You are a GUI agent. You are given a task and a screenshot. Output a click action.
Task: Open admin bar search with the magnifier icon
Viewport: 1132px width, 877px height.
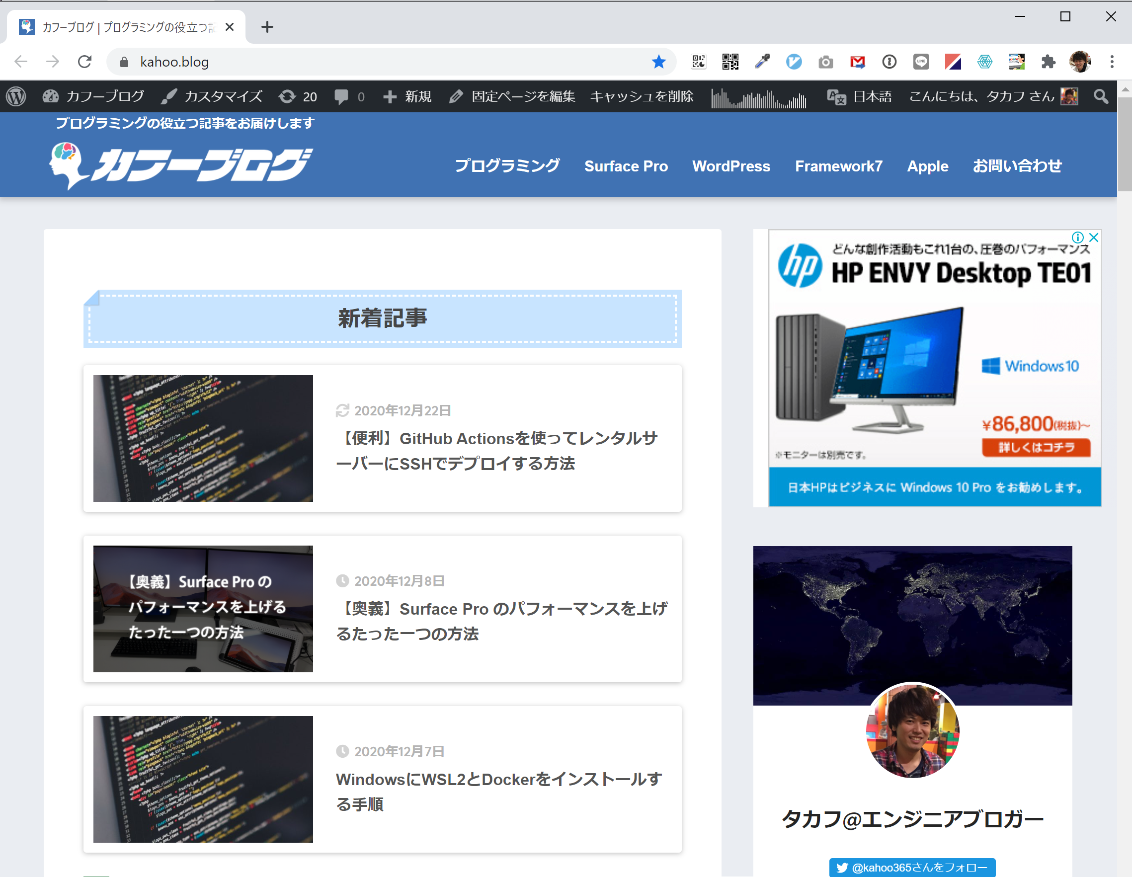[x=1101, y=96]
